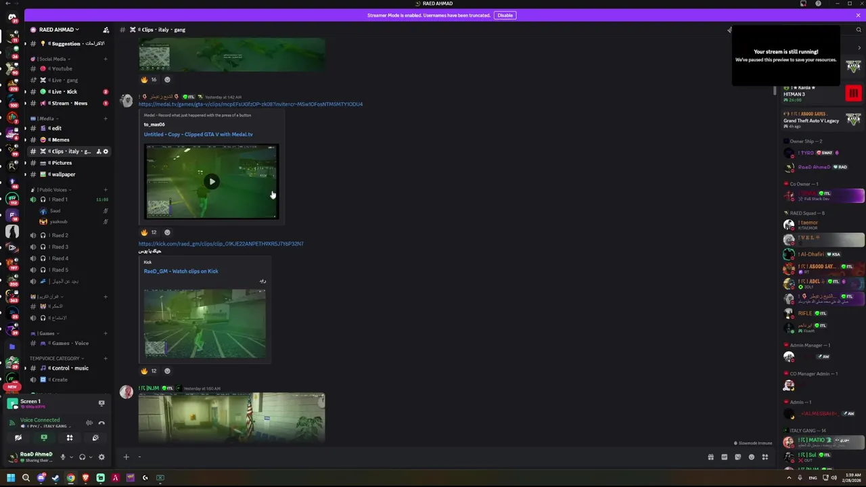This screenshot has width=866, height=487.
Task: Open the Stream · News channel
Action: pyautogui.click(x=68, y=103)
